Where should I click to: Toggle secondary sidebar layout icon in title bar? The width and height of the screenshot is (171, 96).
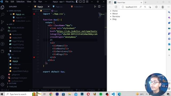(x=84, y=2)
